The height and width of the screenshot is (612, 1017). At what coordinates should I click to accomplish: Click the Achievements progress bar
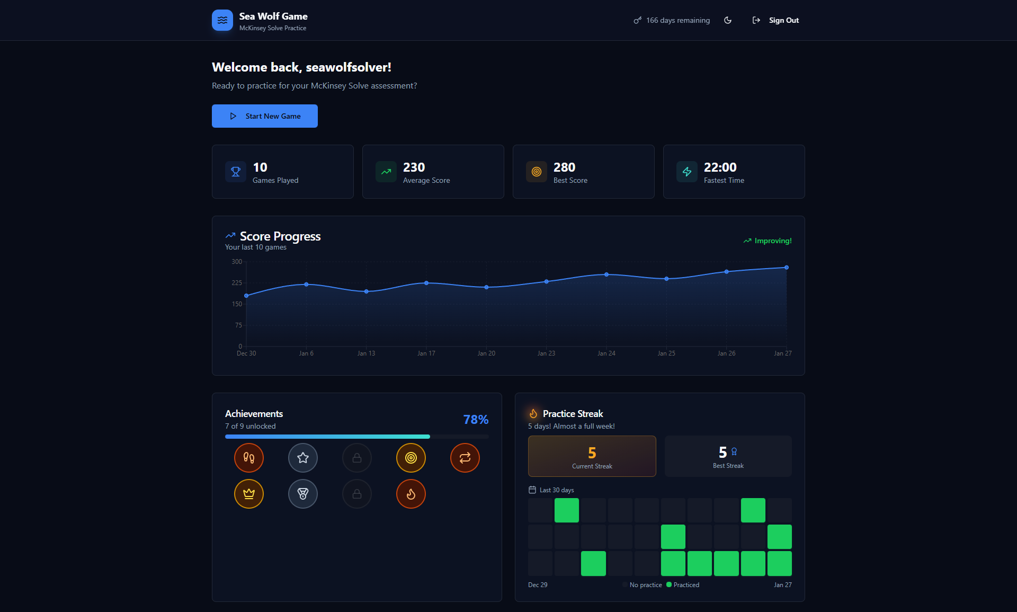[356, 437]
